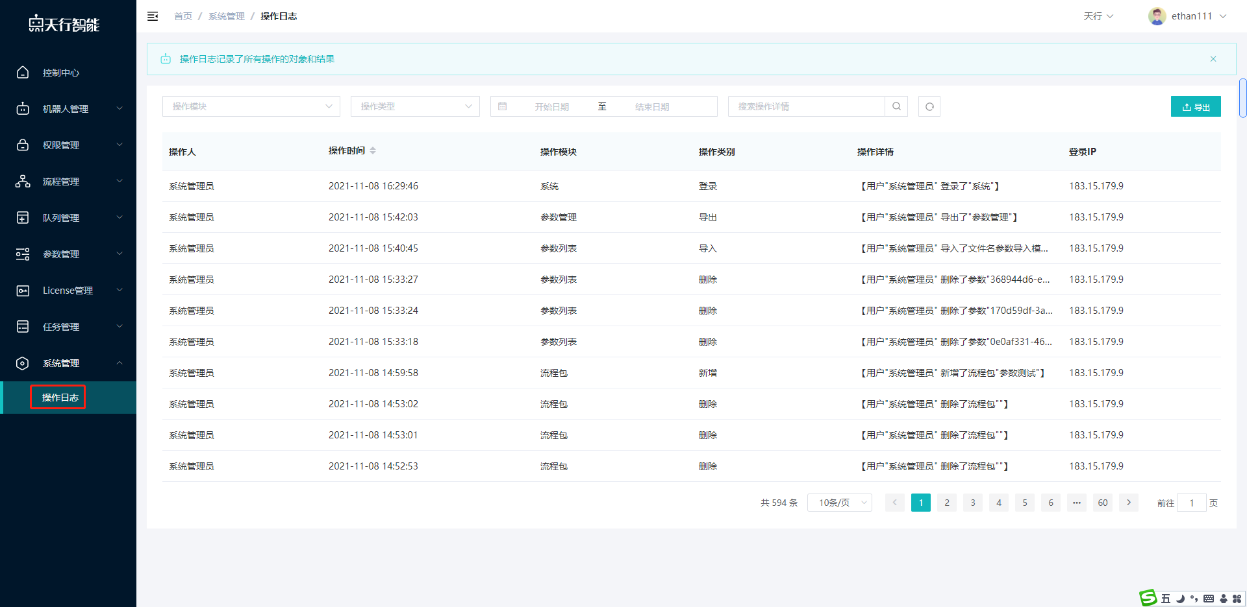Screen dimensions: 1247x607
Task: Go to page 5
Action: (1025, 503)
